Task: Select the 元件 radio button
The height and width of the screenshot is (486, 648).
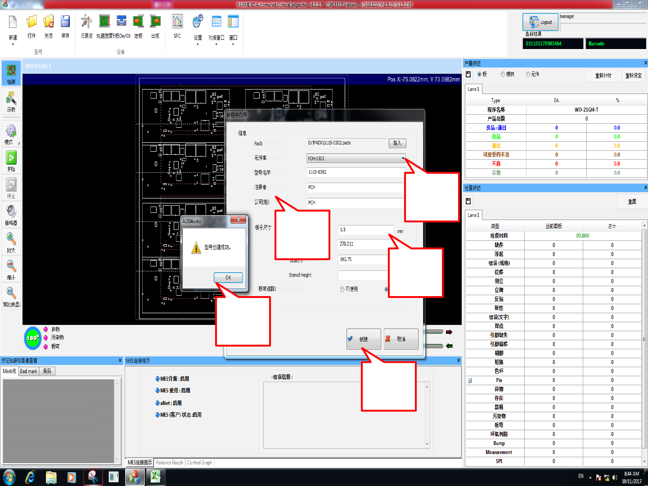Action: (x=528, y=74)
